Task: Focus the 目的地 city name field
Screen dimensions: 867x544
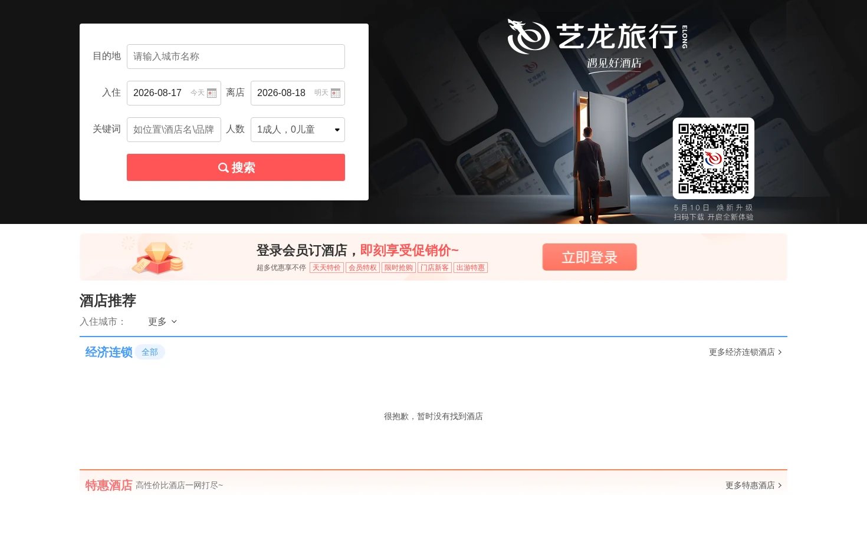Action: click(x=236, y=57)
